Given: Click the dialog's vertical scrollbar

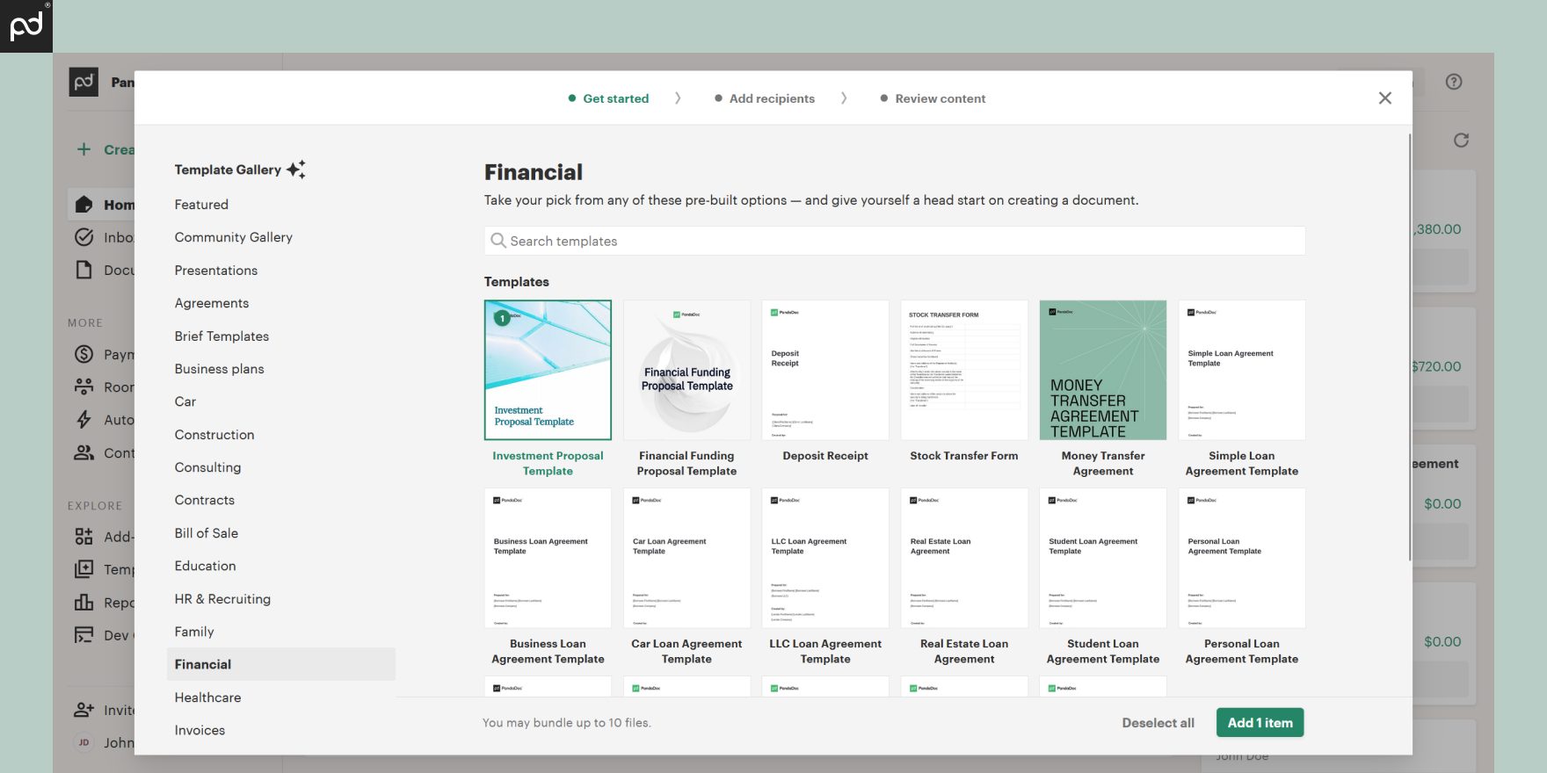Looking at the screenshot, I should [x=1409, y=351].
